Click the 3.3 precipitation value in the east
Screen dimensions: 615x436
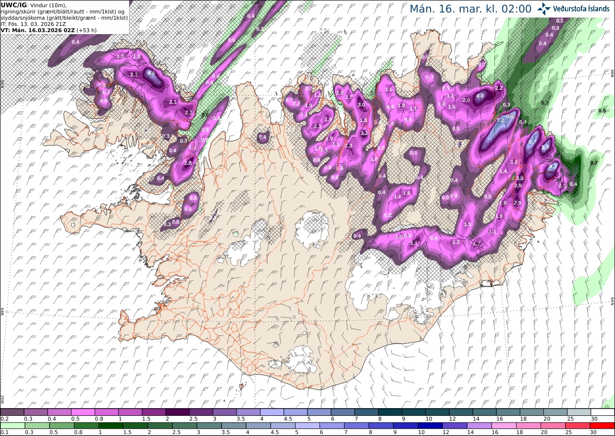(x=519, y=178)
